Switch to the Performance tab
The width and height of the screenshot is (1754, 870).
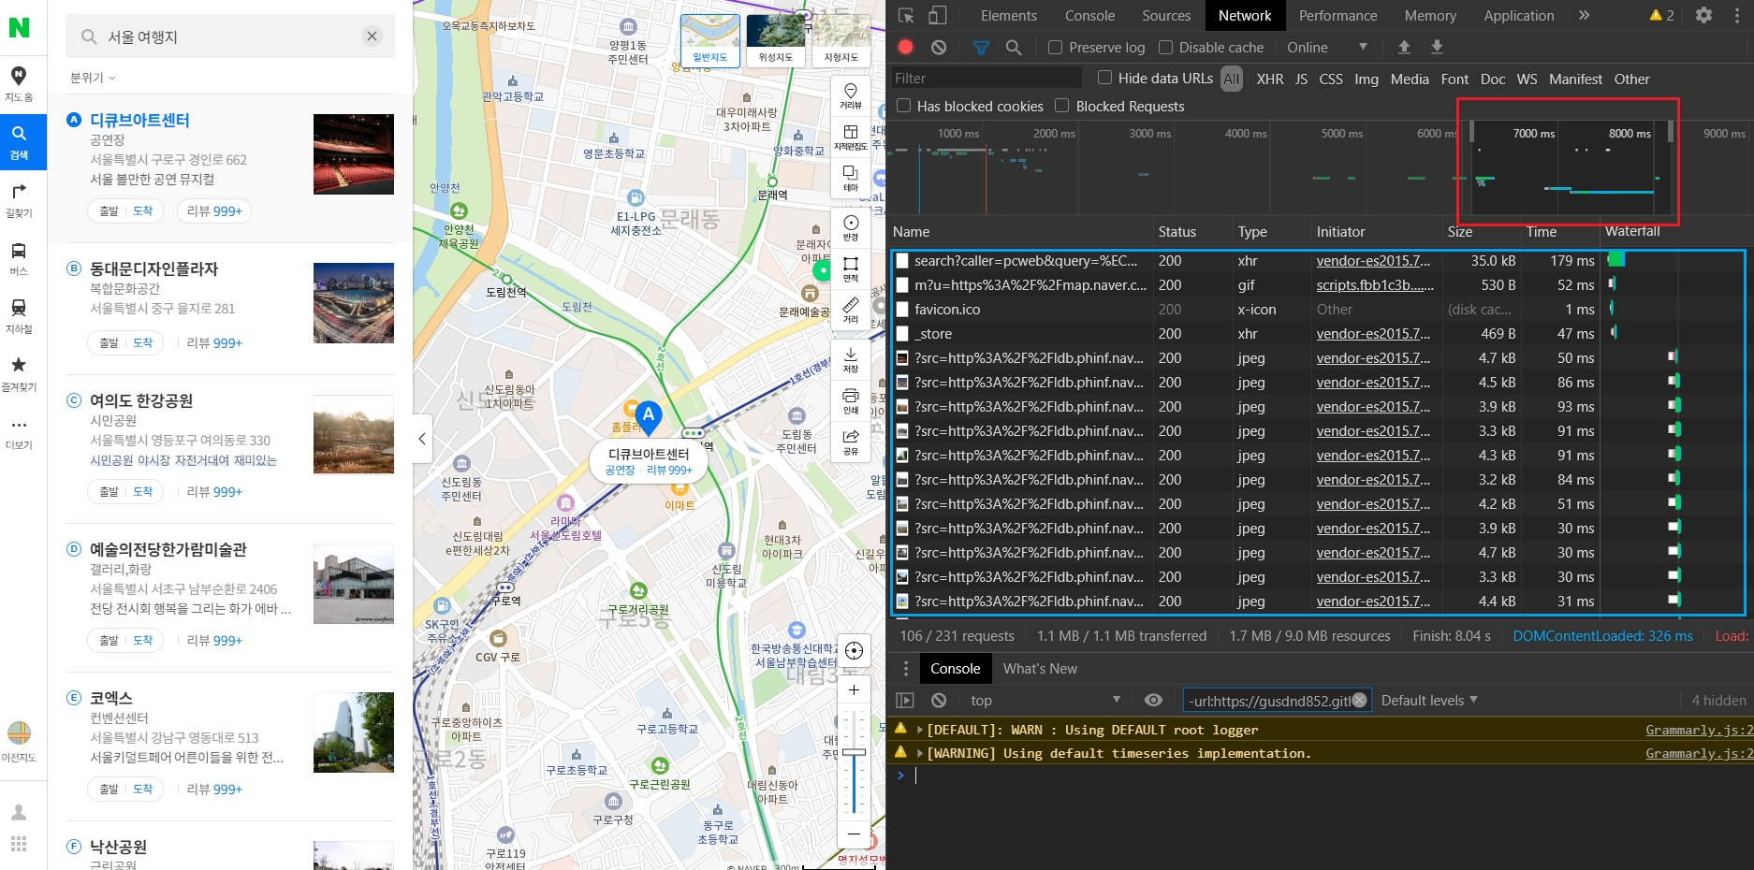click(x=1337, y=16)
